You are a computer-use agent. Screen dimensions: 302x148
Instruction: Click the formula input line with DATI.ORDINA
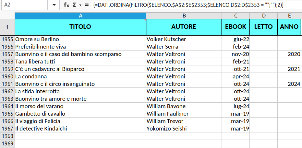point(195,5)
